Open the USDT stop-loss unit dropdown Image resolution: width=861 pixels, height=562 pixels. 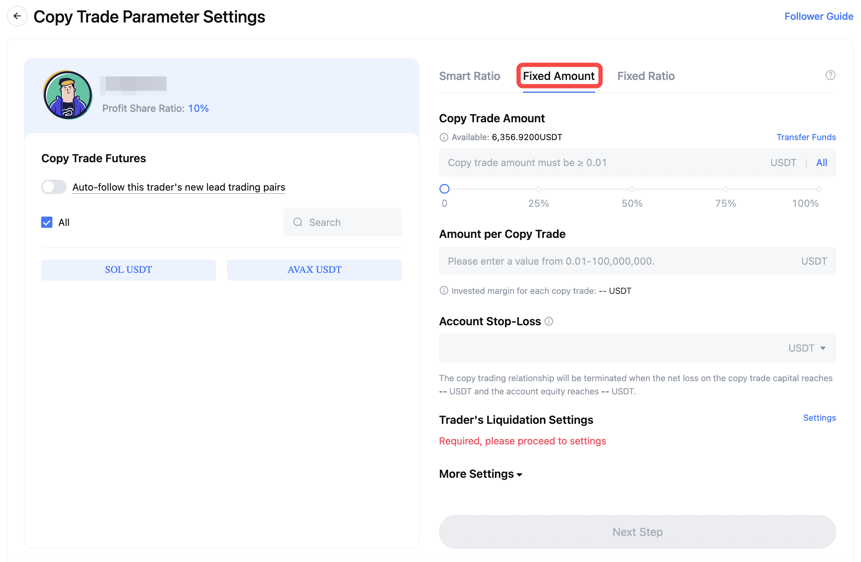[807, 348]
